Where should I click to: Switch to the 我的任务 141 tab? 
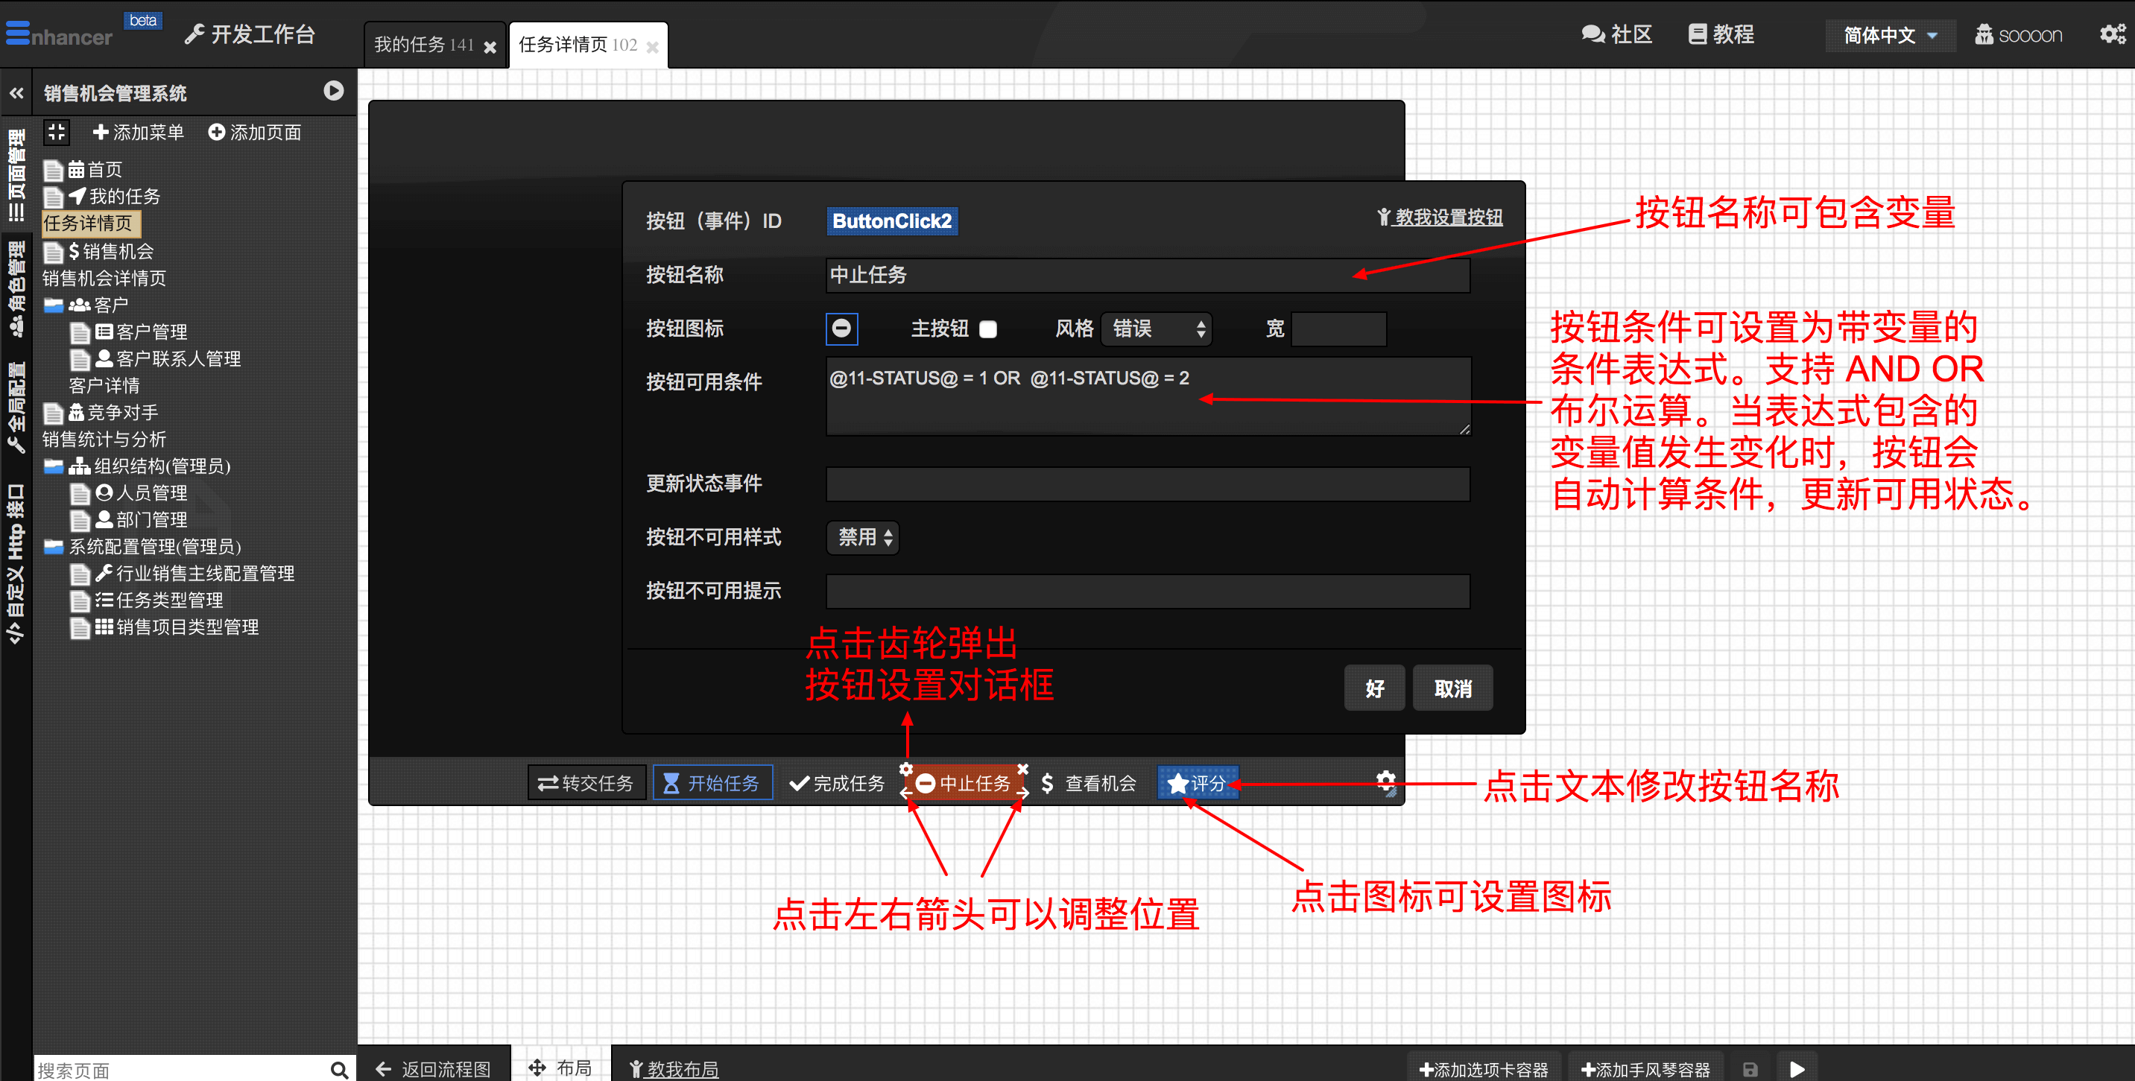coord(424,45)
